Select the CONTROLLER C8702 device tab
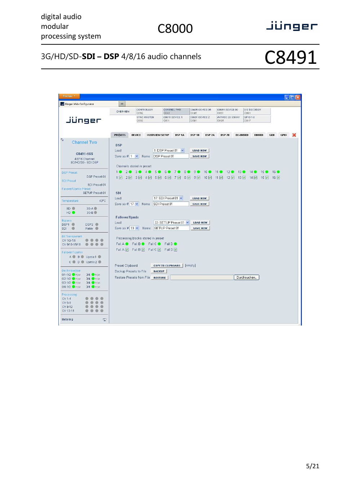344x487 pixels. tap(149, 111)
